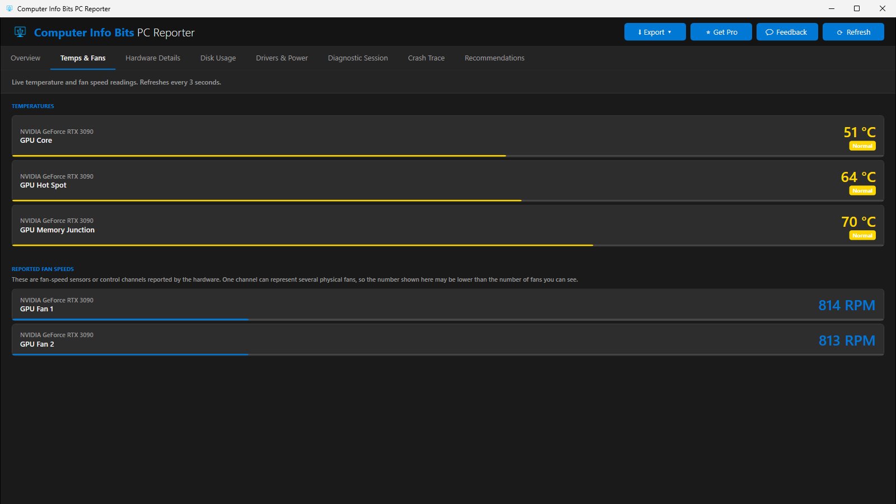Refresh the readings with the Refresh button

(x=853, y=32)
